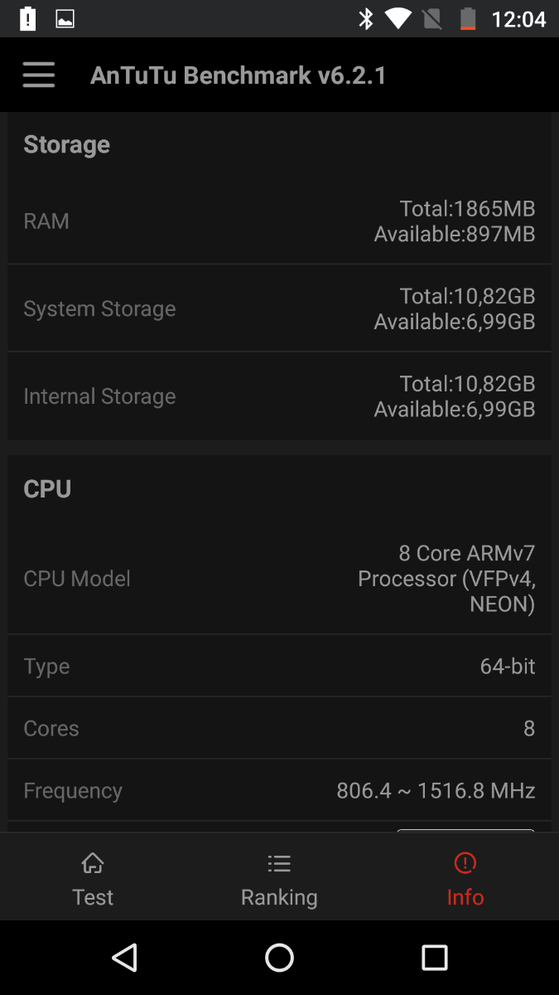559x995 pixels.
Task: Tap the image notification icon
Action: click(x=65, y=18)
